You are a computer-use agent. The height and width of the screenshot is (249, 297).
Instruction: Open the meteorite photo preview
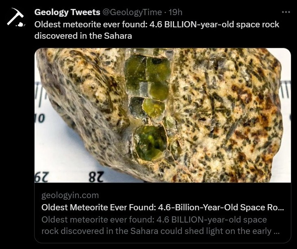(x=163, y=115)
